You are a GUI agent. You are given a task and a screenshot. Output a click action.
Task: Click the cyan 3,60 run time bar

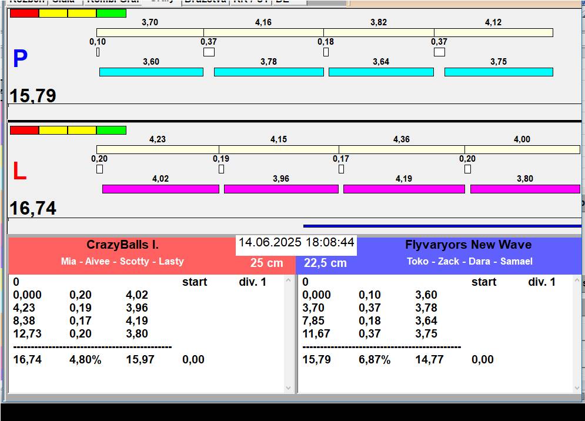click(x=151, y=72)
